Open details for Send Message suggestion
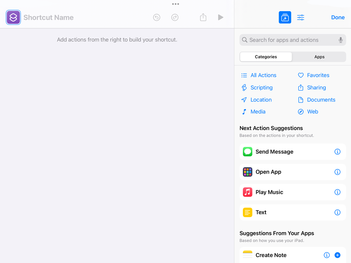 point(337,151)
